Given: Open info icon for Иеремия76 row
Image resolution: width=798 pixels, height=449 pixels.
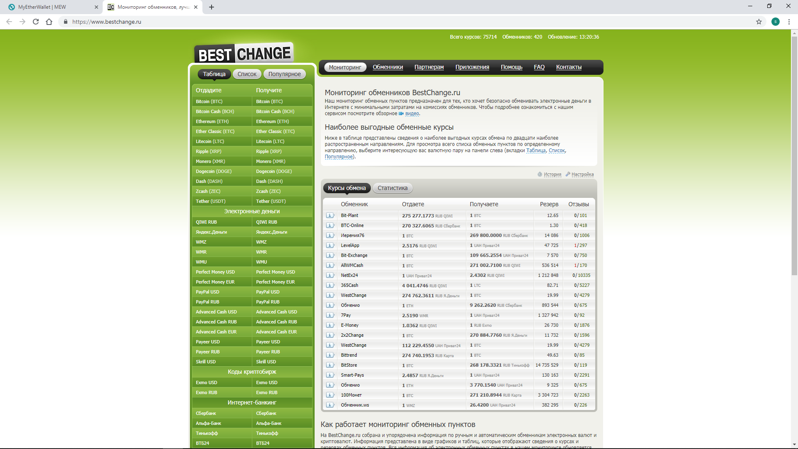Looking at the screenshot, I should tap(330, 235).
